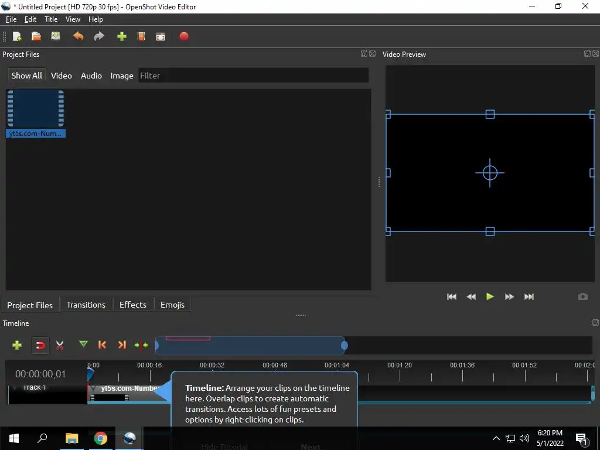
Task: Click OpenShot icon in the taskbar
Action: point(129,438)
